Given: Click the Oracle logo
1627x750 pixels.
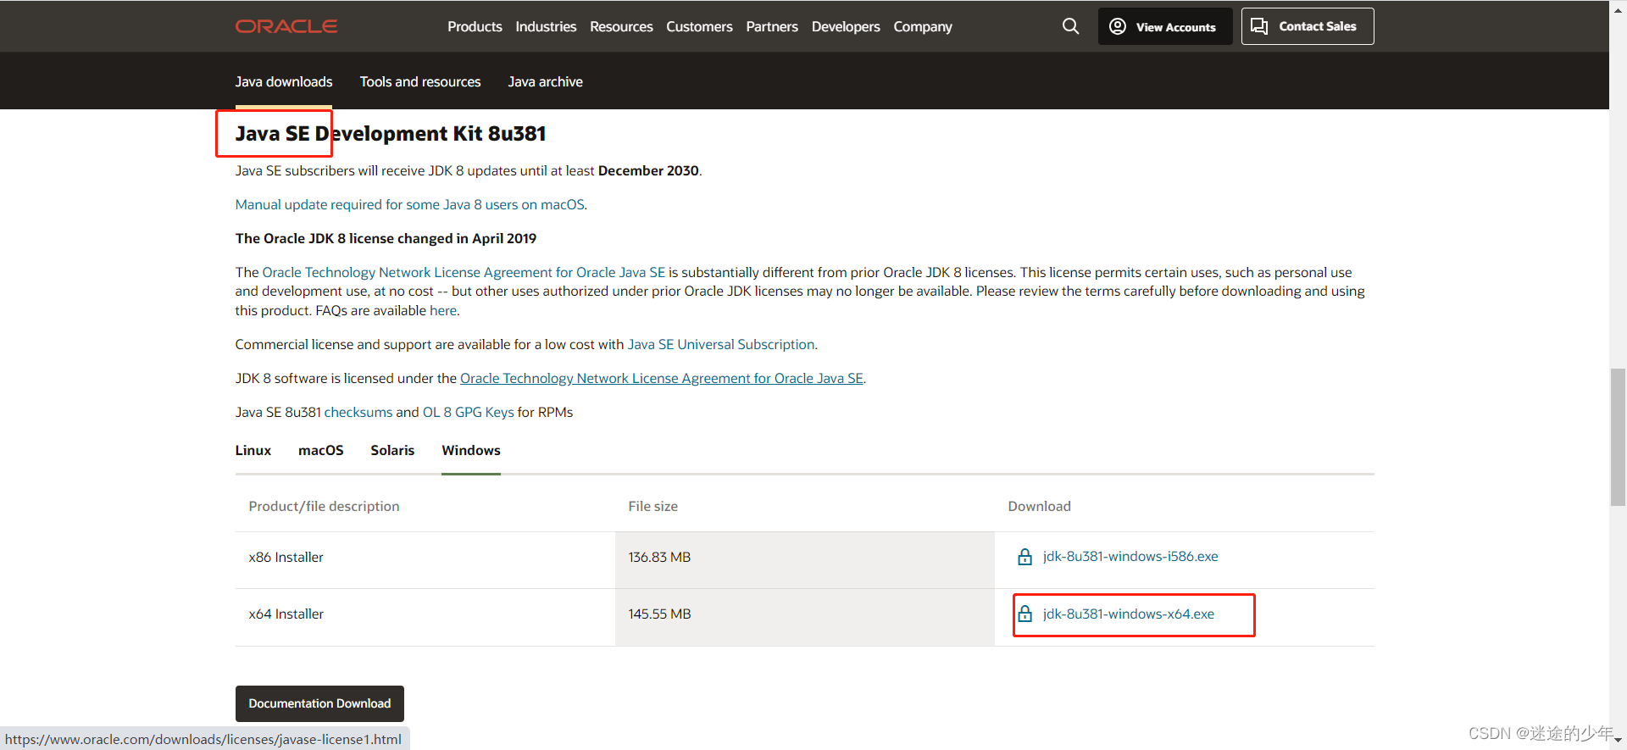Looking at the screenshot, I should (x=286, y=26).
